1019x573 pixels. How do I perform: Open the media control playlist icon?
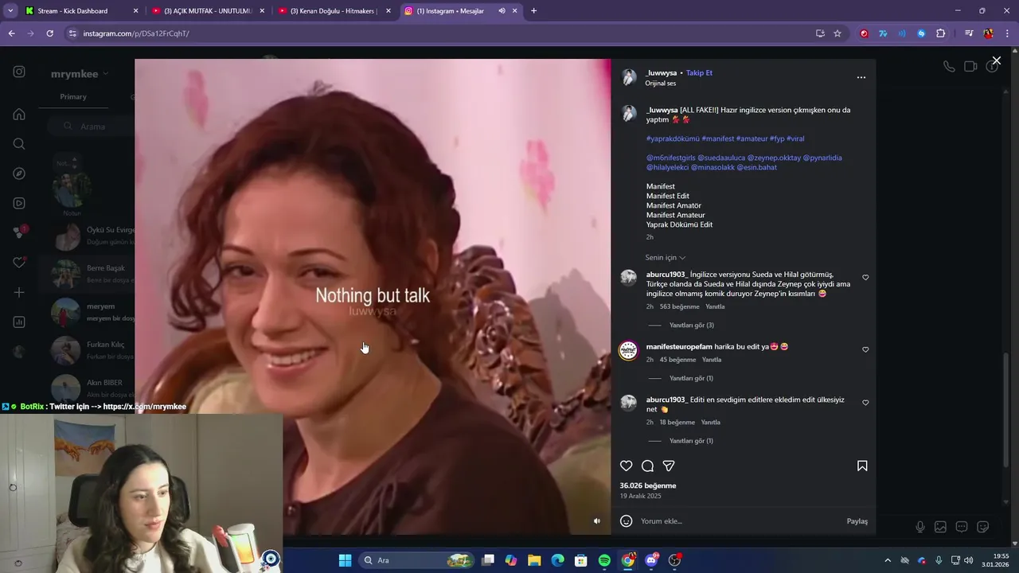pyautogui.click(x=969, y=33)
